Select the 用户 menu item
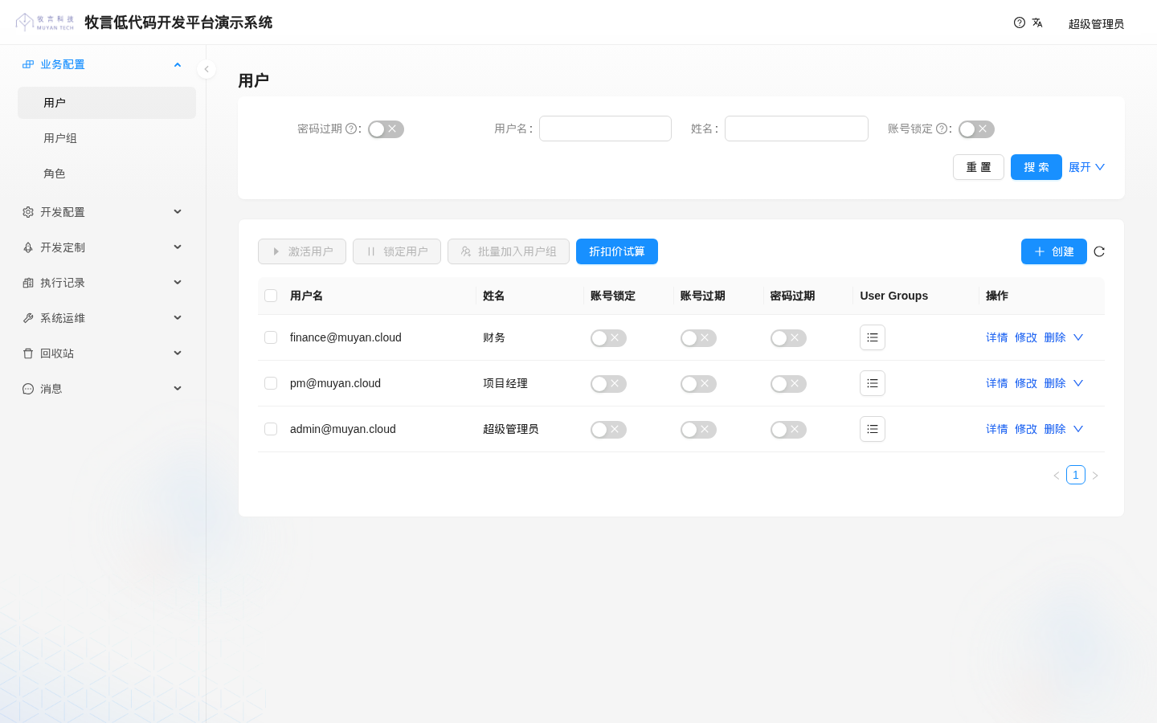The width and height of the screenshot is (1157, 723). coord(107,103)
